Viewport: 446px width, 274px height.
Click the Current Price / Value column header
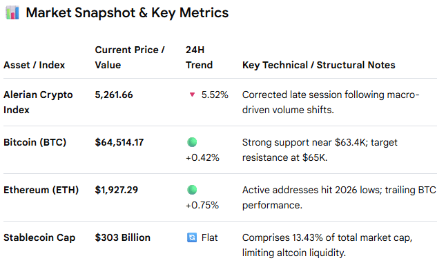point(130,57)
